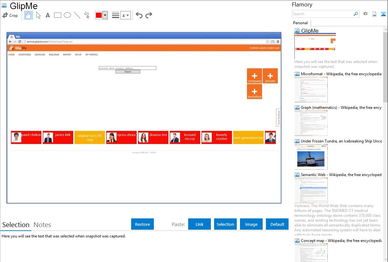Click the camera capture icon

pos(365,14)
